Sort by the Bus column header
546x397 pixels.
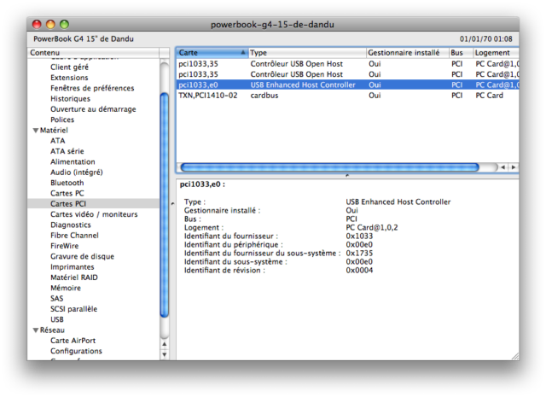point(461,53)
